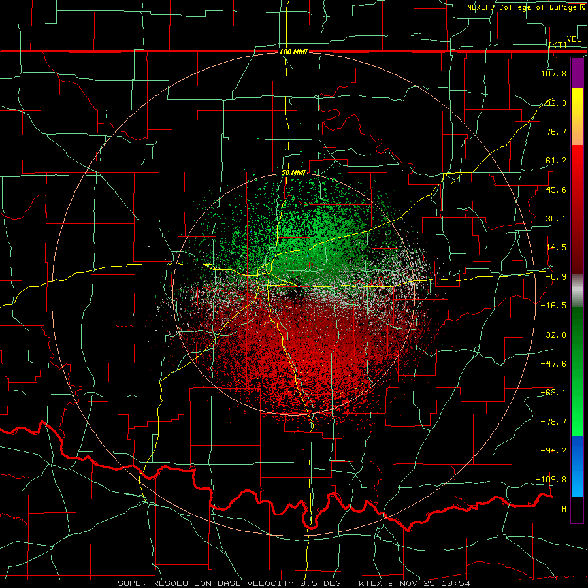588x588 pixels.
Task: Click the -32.0 scale value
Action: pos(553,335)
